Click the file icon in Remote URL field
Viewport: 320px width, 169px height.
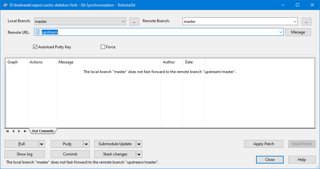pos(38,32)
